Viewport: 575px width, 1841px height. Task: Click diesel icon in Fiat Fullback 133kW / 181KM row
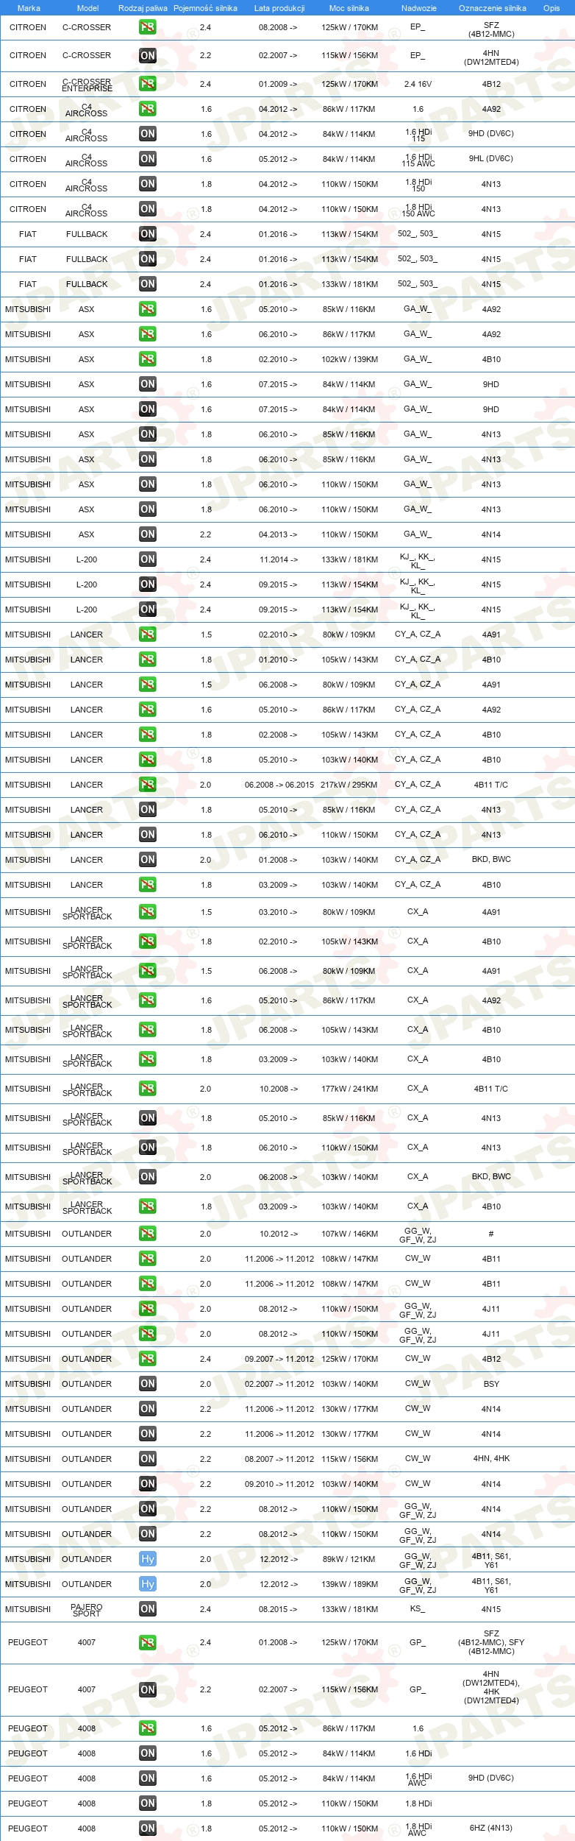(x=148, y=284)
